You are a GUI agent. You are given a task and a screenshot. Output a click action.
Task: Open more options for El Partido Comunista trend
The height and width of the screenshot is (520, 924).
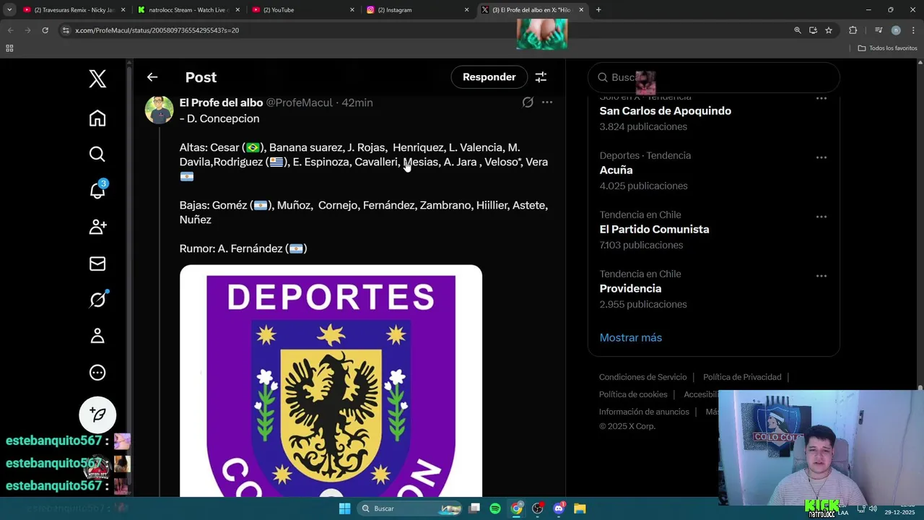point(821,217)
